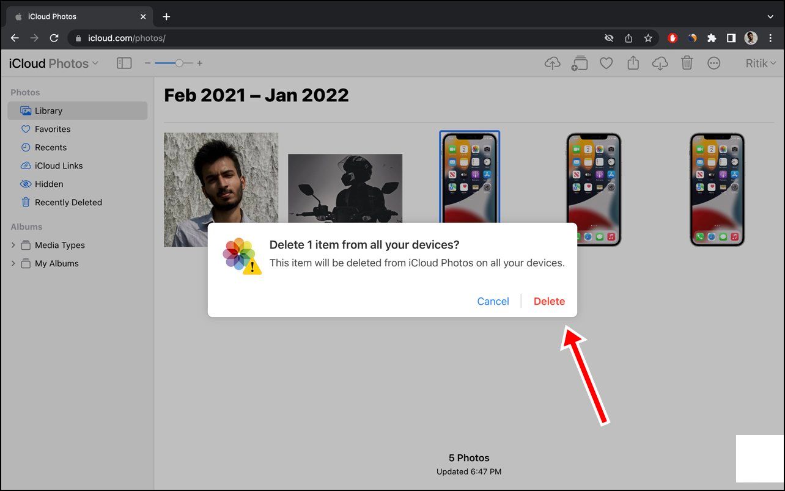Reload the page
Viewport: 785px width, 491px height.
pyautogui.click(x=54, y=38)
